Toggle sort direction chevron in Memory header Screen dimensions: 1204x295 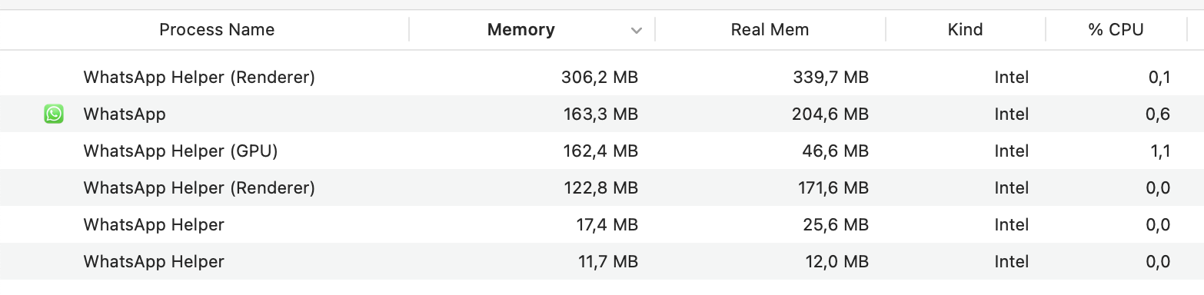click(636, 31)
